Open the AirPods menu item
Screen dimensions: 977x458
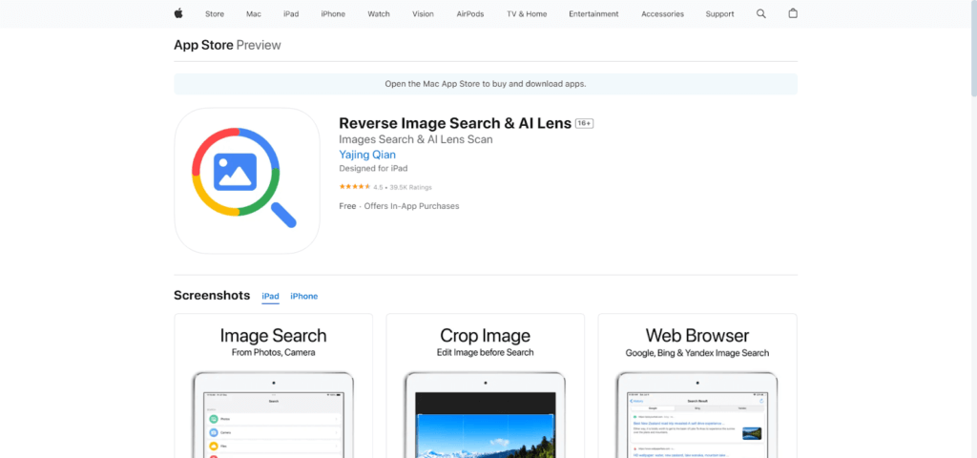(469, 14)
